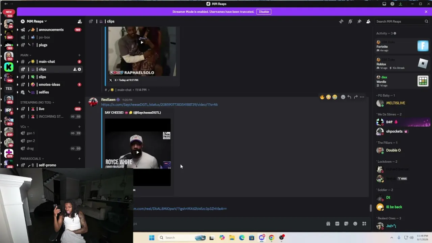Jump to the main-chat 11:14 PM reference
Screen dimensions: 432x243
click(127, 90)
